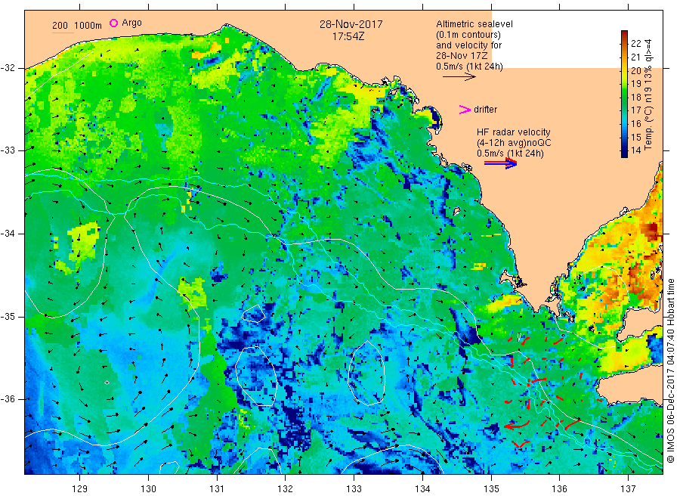Click the 129 longitude axis label

(x=80, y=489)
